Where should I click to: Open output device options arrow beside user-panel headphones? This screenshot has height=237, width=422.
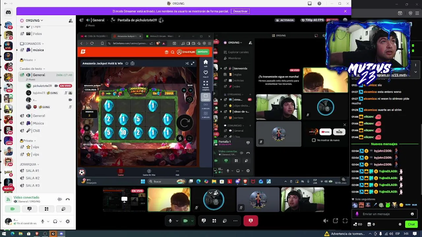point(61,222)
